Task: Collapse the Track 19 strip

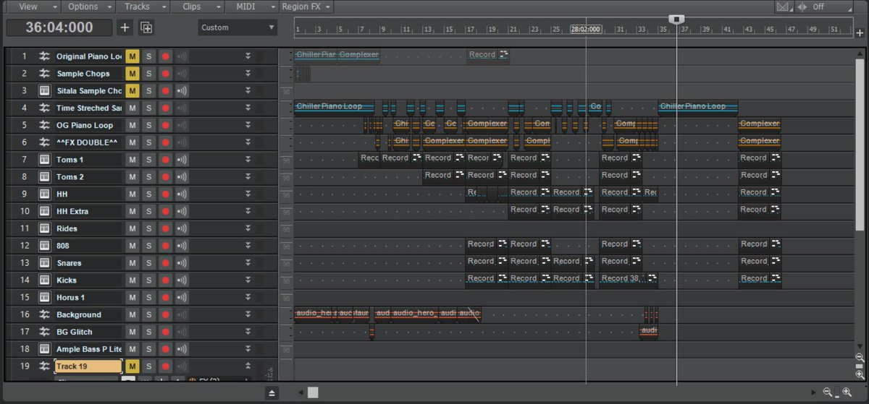Action: pyautogui.click(x=248, y=366)
